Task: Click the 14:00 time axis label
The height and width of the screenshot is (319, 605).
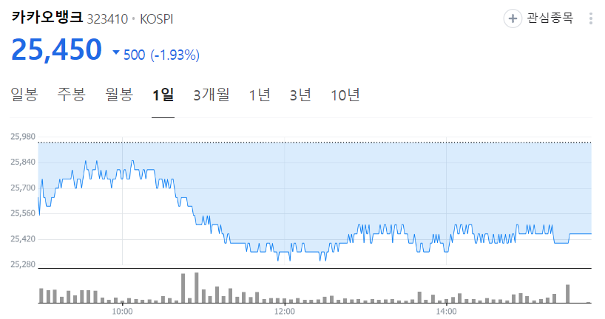Action: (x=447, y=312)
